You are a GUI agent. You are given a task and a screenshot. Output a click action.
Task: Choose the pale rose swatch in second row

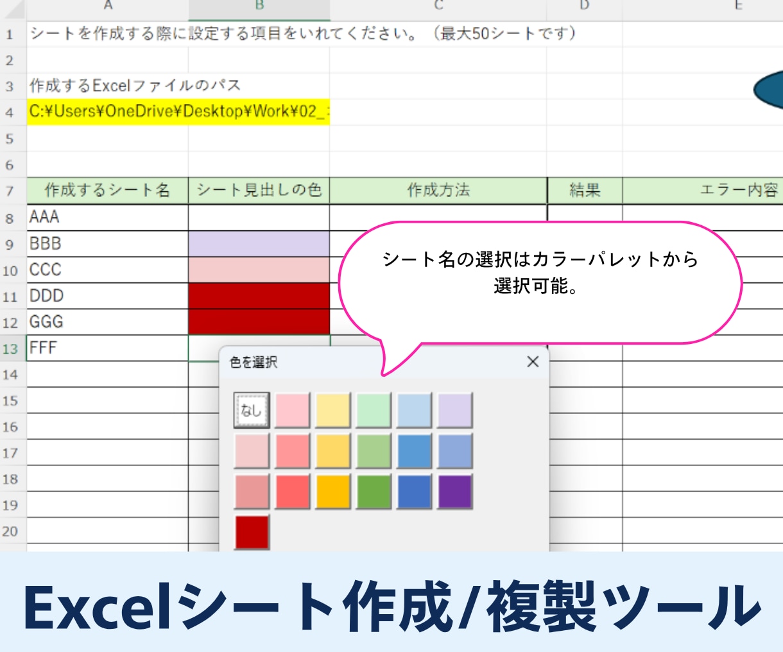(x=252, y=451)
